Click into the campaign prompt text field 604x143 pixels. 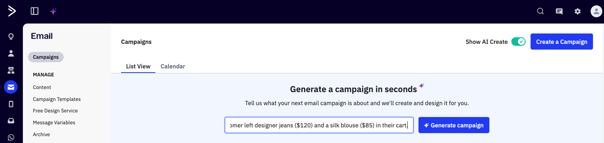click(x=319, y=125)
